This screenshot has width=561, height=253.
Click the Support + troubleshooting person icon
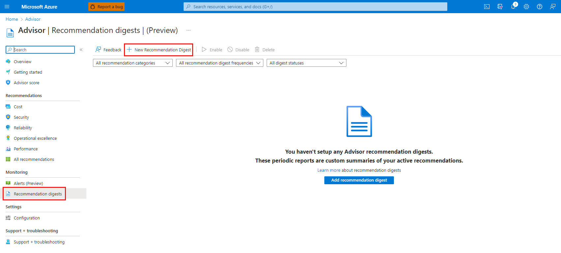[x=8, y=242]
